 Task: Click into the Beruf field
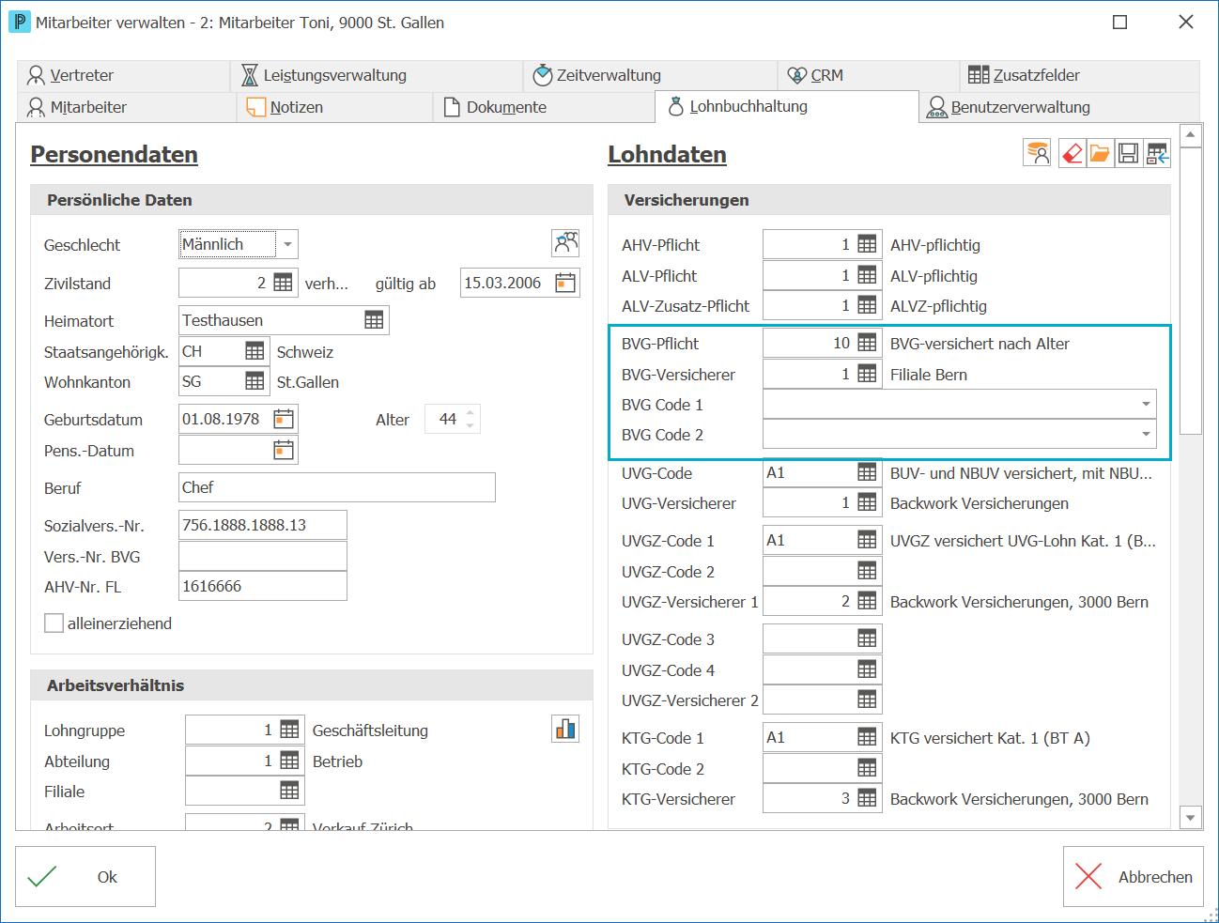tap(337, 487)
